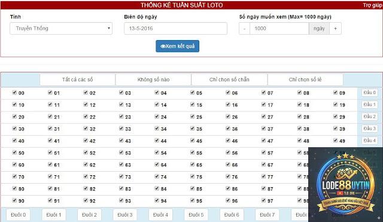Toggle the checkbox for number 10
The height and width of the screenshot is (222, 383).
(14, 104)
